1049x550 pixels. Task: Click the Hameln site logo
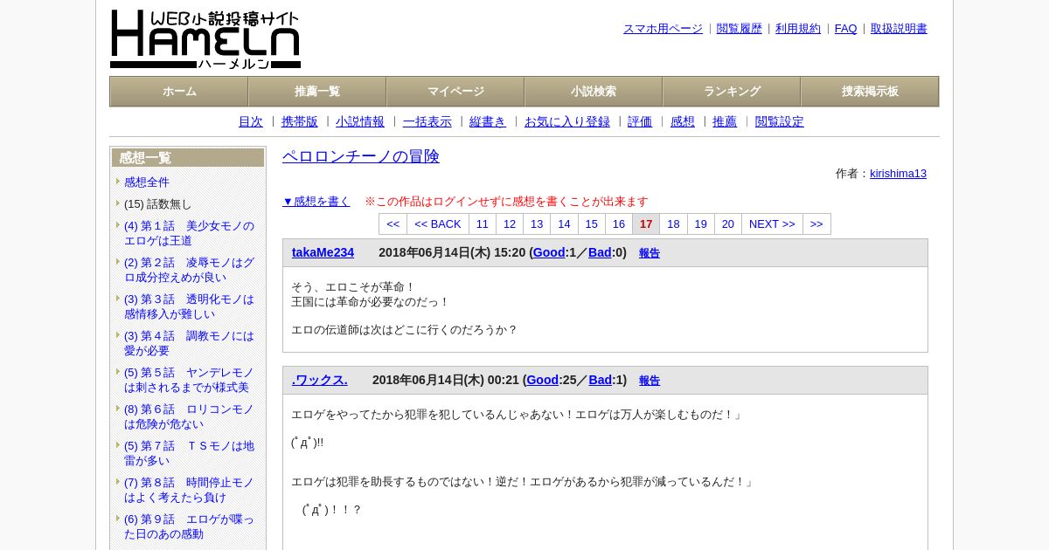click(205, 39)
